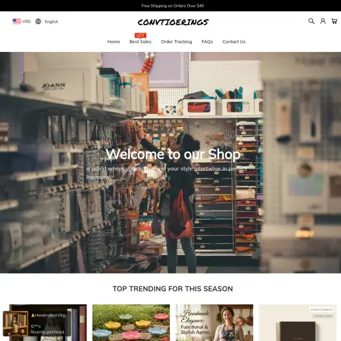Click the Free Shipping announcement banner

coord(172,6)
